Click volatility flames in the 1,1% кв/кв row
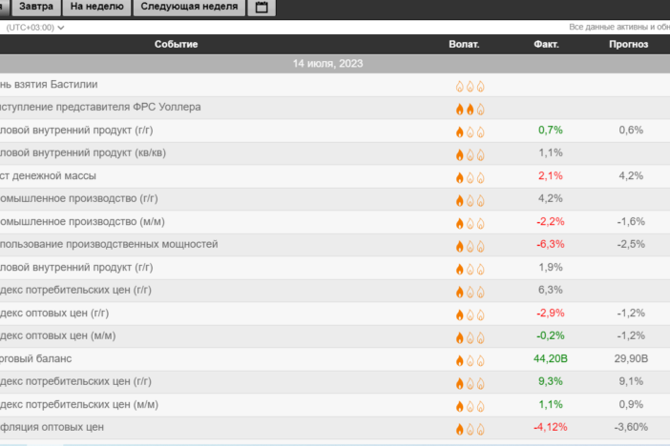 point(470,155)
